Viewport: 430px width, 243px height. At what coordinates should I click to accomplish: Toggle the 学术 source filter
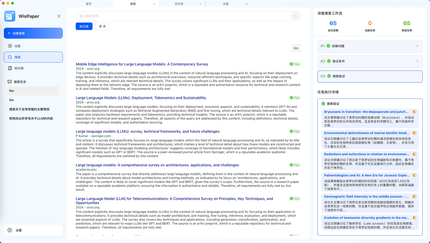(102, 26)
